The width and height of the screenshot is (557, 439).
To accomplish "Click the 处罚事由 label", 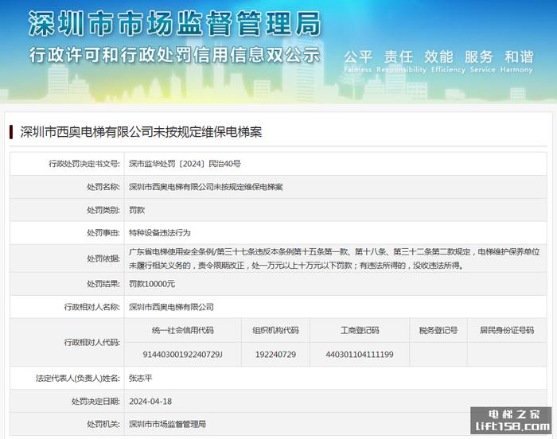I will point(103,233).
